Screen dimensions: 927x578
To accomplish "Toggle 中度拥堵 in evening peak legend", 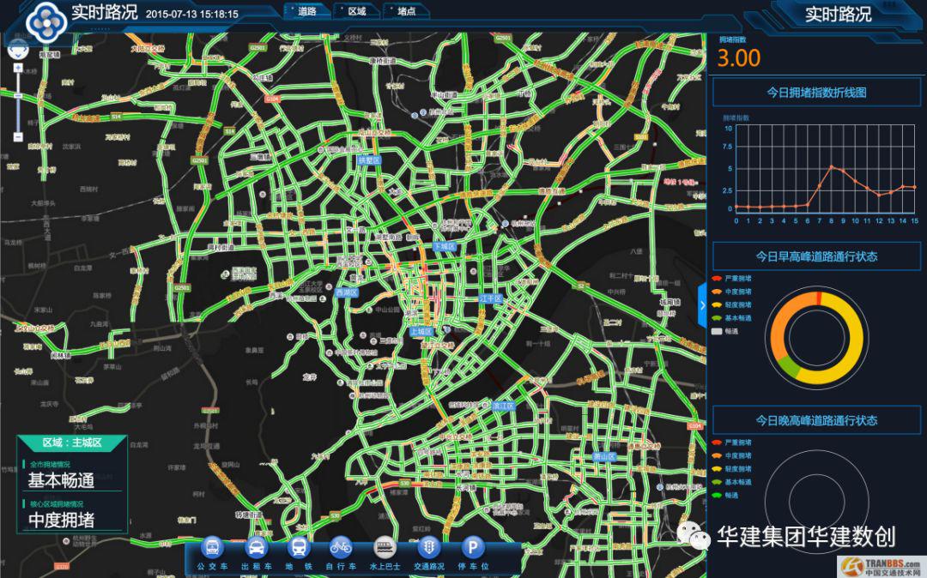I will click(732, 455).
